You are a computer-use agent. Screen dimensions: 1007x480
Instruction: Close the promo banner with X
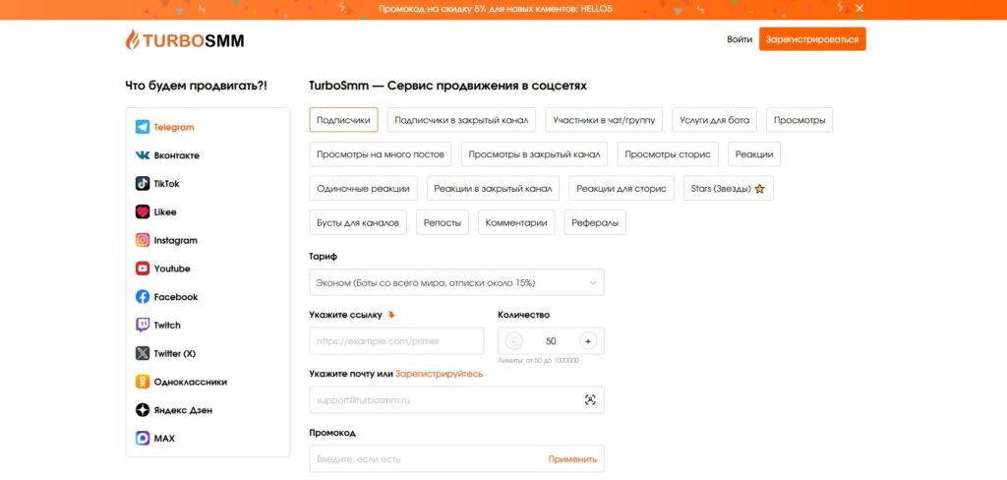[x=859, y=8]
